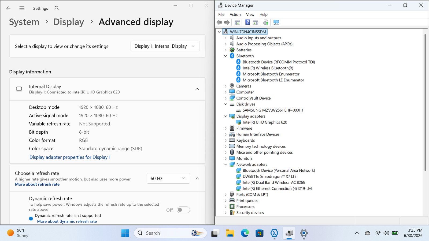Select Microsoft Bluetooth Enumerator entry
Image resolution: width=429 pixels, height=241 pixels.
click(271, 74)
